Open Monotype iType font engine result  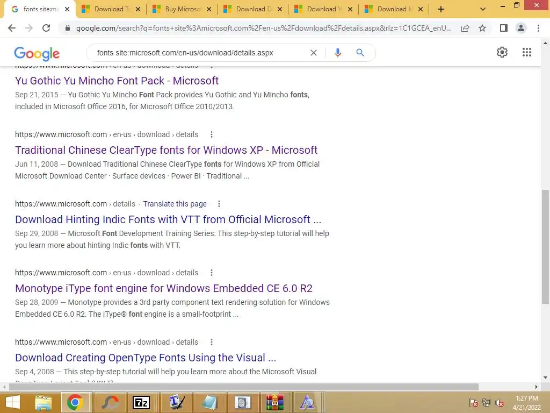(164, 288)
